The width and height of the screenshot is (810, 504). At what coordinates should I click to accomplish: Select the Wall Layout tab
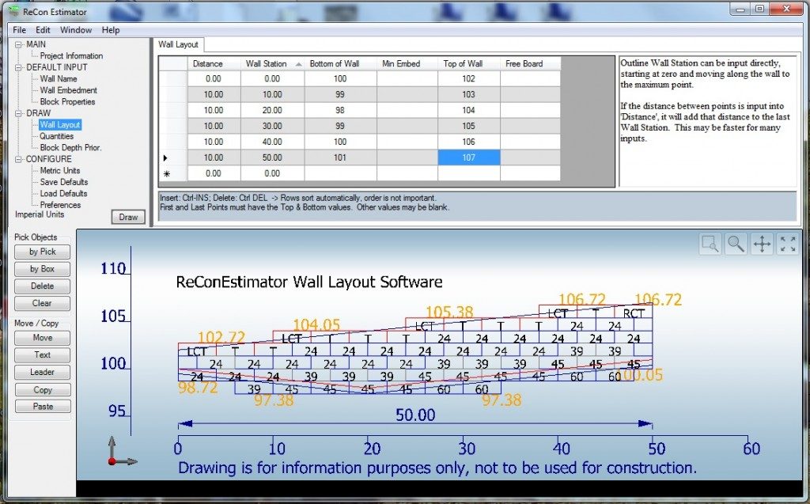pyautogui.click(x=178, y=44)
